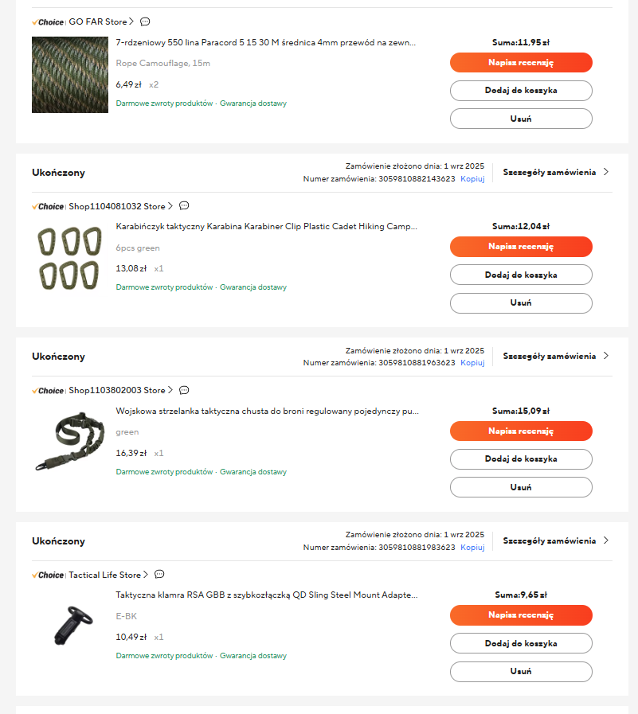
Task: Write a review for QD sling mount
Action: [521, 615]
